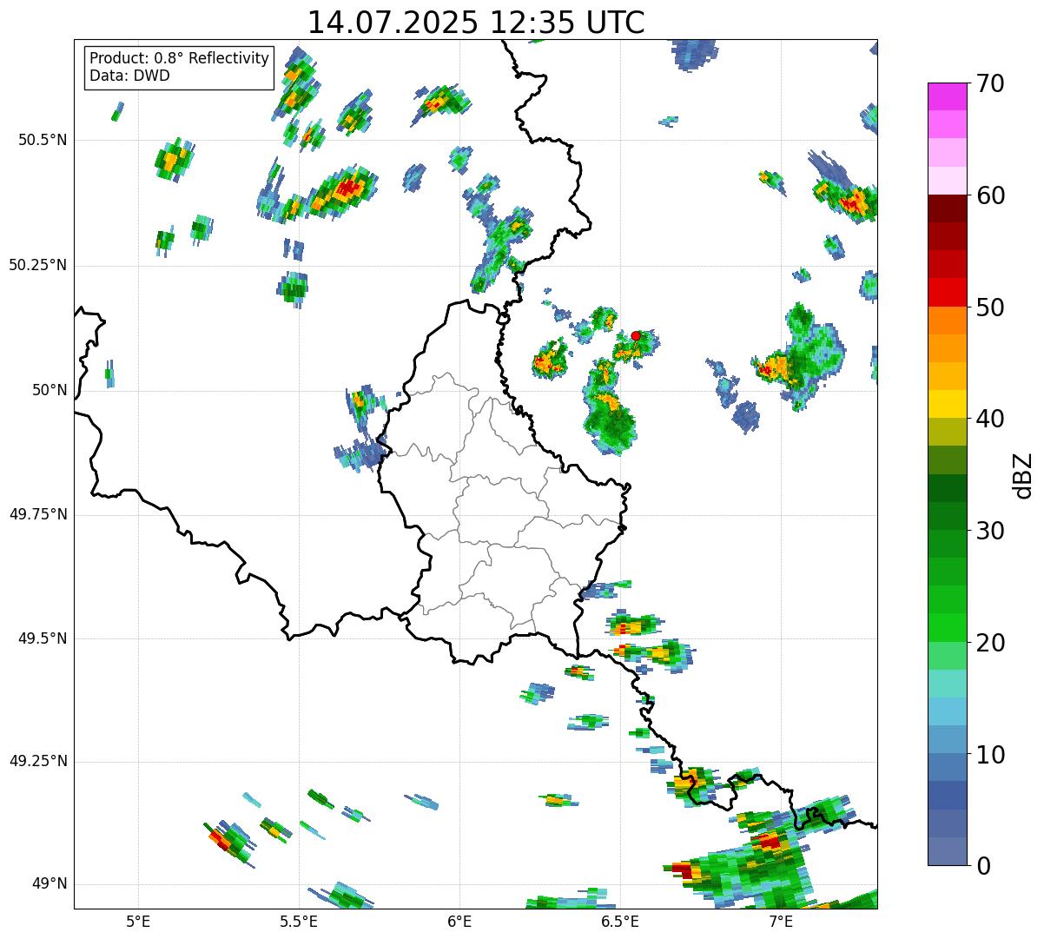Click the red station marker dot
Image resolution: width=1044 pixels, height=939 pixels.
[x=636, y=335]
